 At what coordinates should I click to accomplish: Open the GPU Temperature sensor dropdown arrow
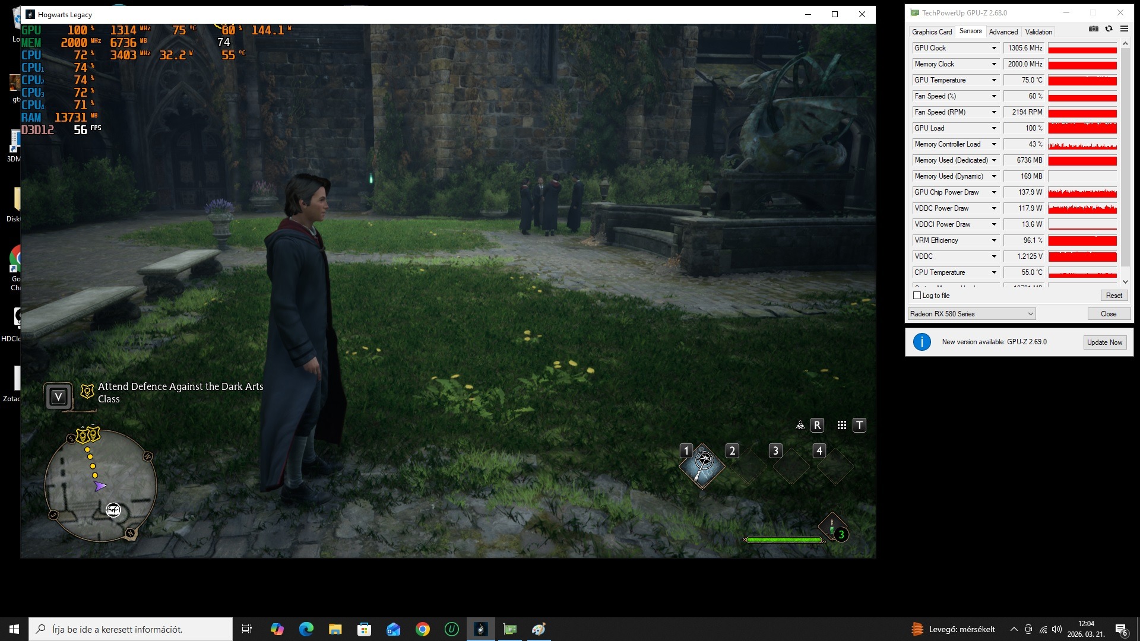(x=994, y=80)
